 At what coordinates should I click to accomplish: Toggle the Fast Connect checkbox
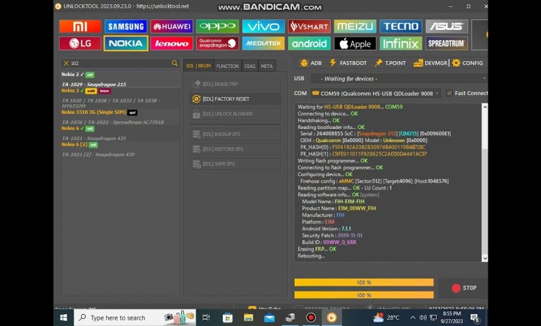click(x=449, y=93)
